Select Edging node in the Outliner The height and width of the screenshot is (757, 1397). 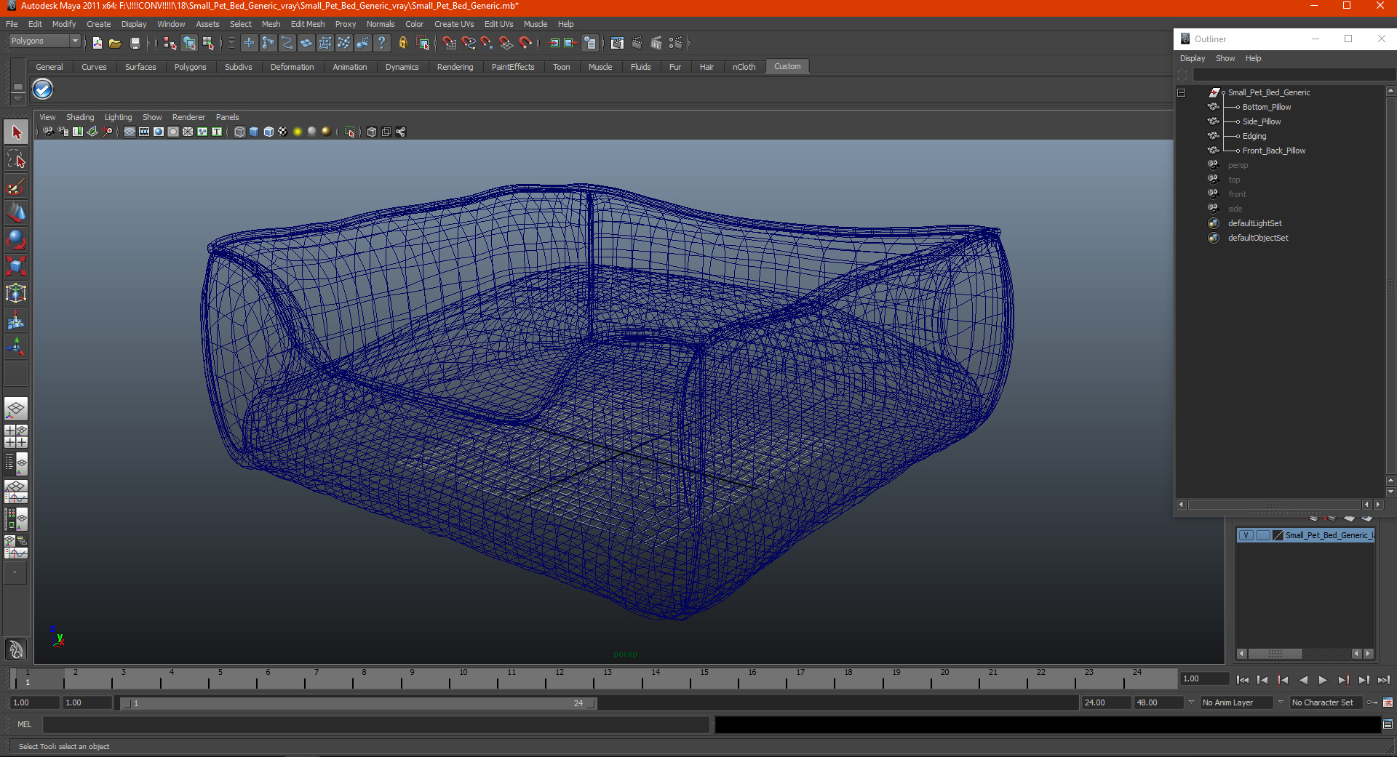[1254, 136]
